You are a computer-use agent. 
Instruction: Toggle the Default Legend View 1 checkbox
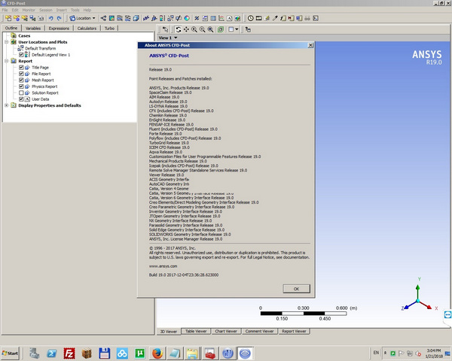point(21,55)
